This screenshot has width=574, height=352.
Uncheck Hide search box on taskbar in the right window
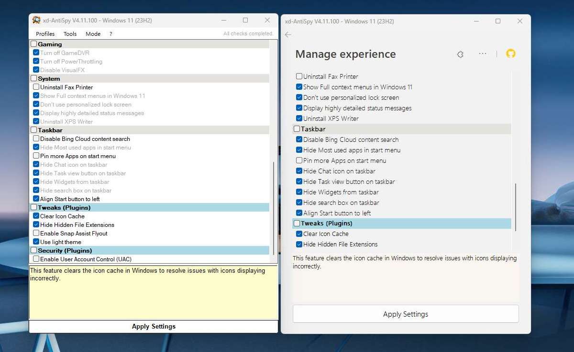click(299, 203)
